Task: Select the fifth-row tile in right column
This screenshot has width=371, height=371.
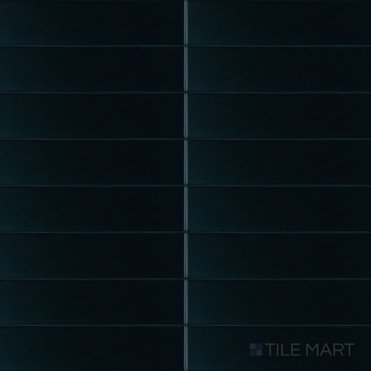Action: click(279, 209)
